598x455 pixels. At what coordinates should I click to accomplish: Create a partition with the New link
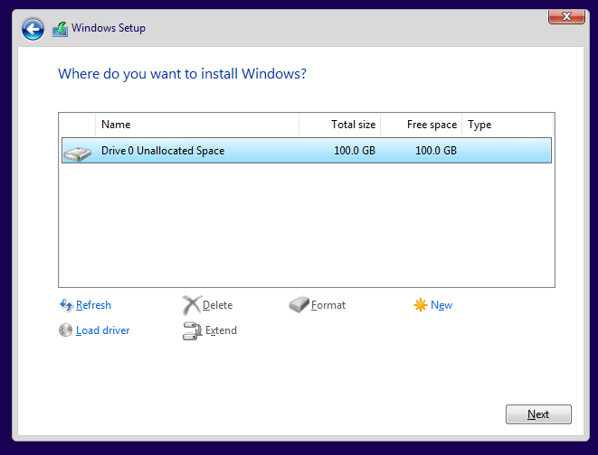click(x=441, y=305)
